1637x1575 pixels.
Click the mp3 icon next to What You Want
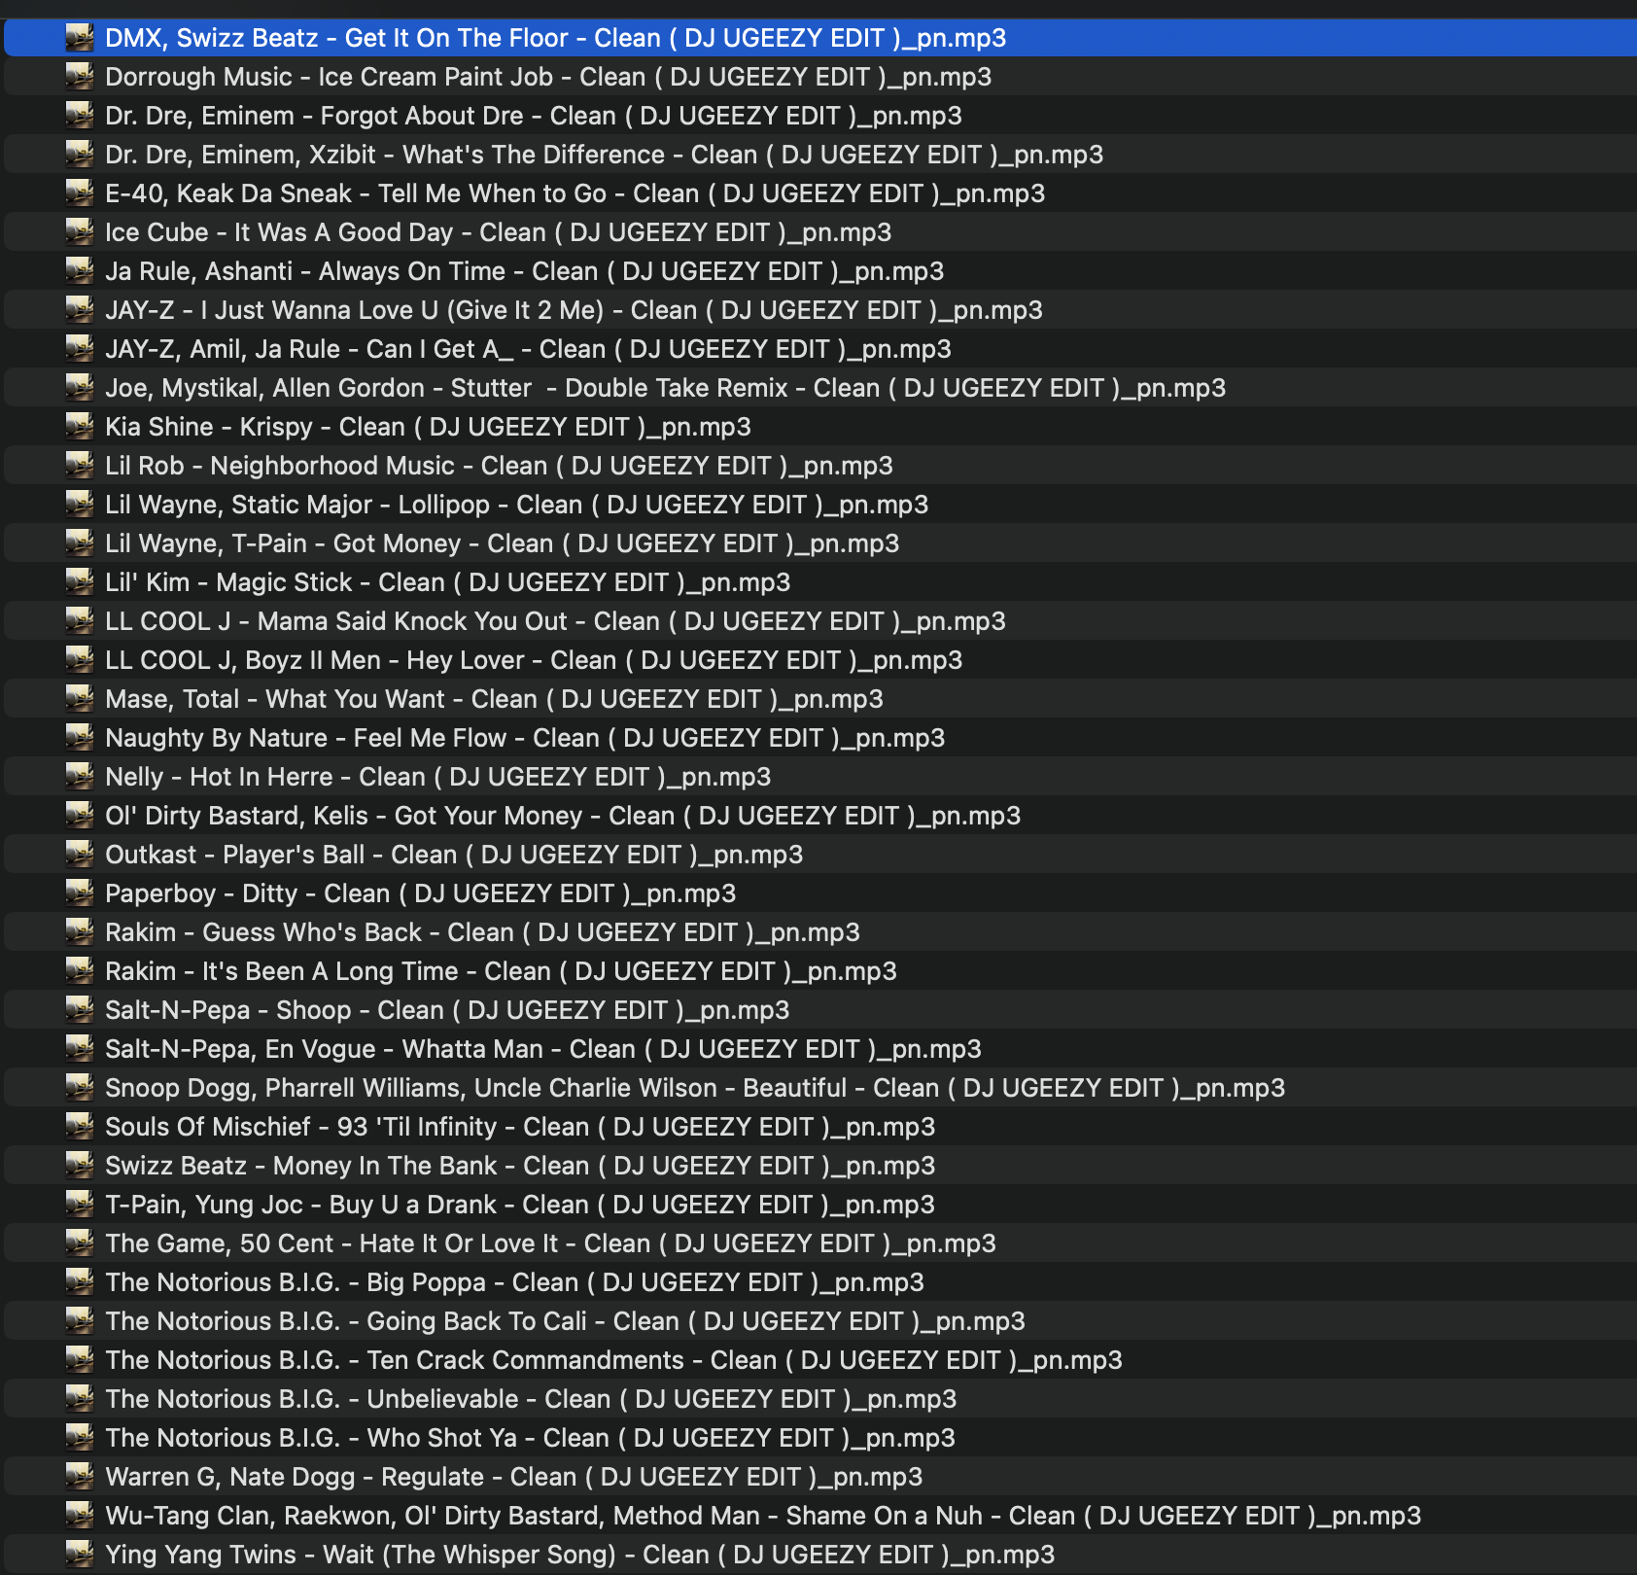coord(80,699)
